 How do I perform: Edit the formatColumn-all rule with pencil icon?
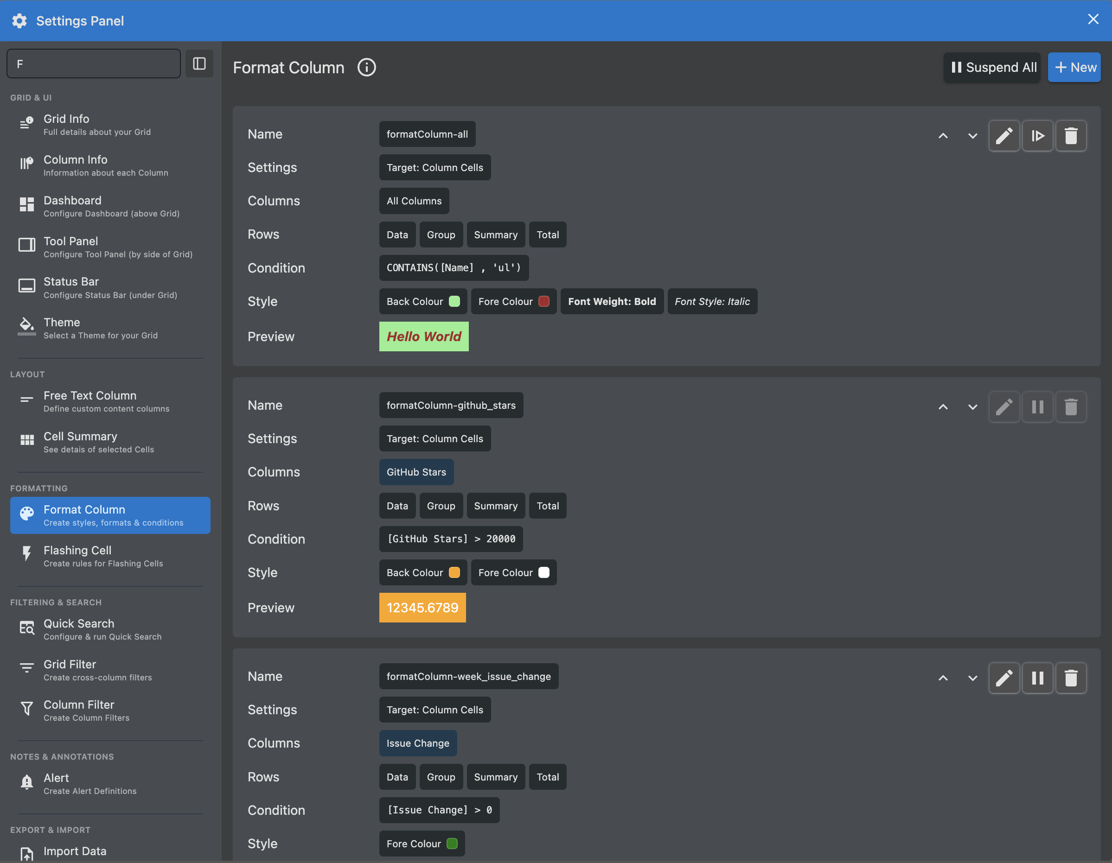pos(1003,136)
